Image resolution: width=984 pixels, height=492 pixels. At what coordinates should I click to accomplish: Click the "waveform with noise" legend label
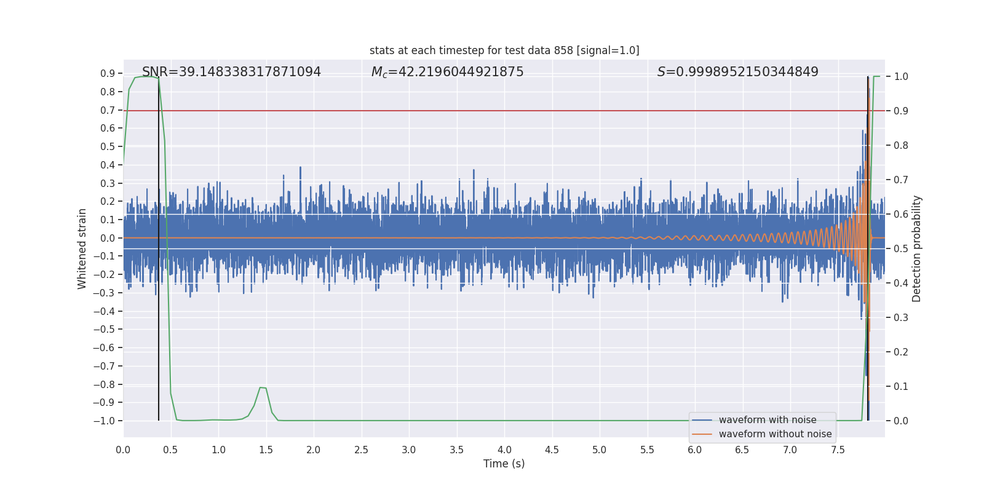coord(768,420)
